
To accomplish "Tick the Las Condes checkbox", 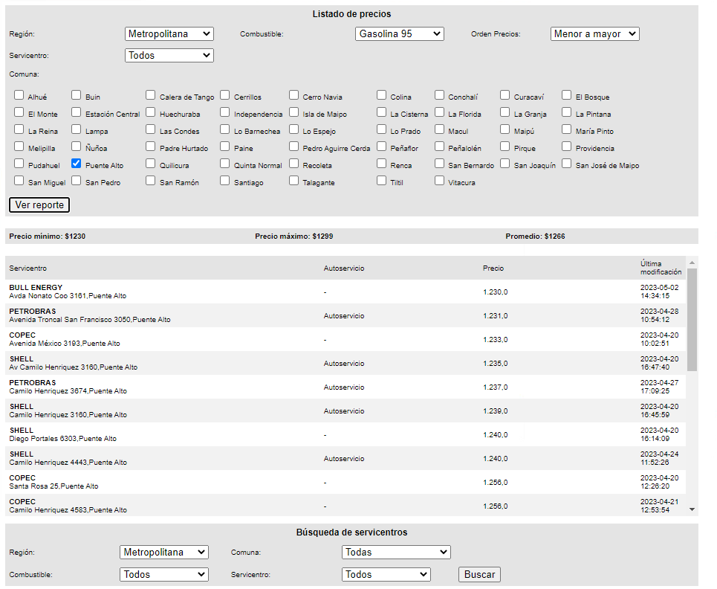I will click(x=150, y=129).
